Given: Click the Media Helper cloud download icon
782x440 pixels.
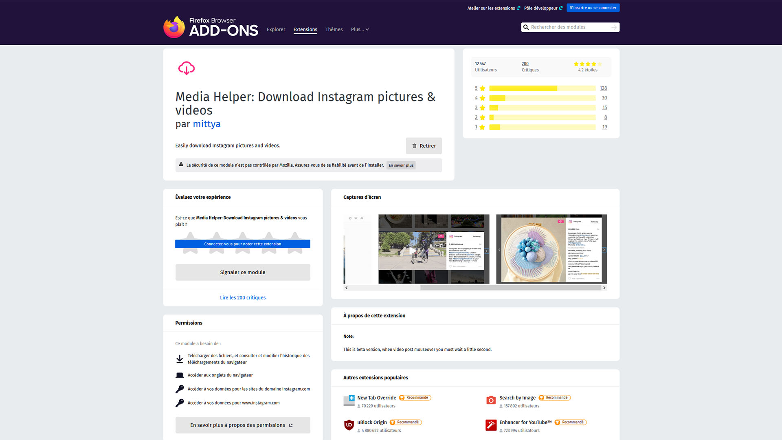Looking at the screenshot, I should tap(187, 68).
